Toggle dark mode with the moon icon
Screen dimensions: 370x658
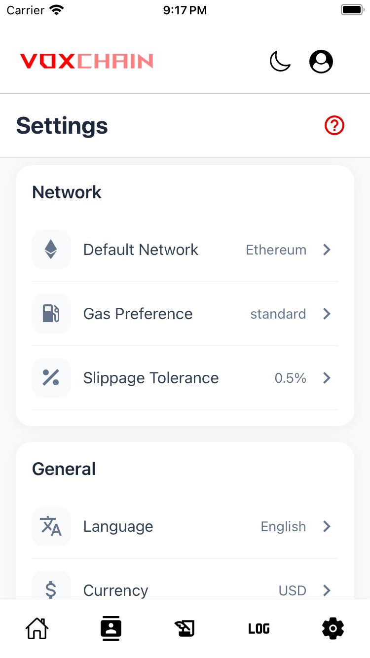coord(280,62)
